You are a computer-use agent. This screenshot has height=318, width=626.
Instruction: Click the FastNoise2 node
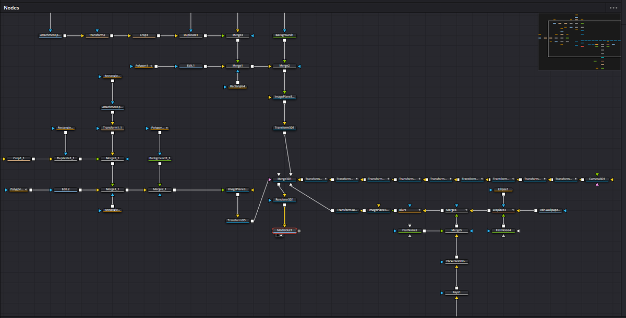tap(410, 231)
